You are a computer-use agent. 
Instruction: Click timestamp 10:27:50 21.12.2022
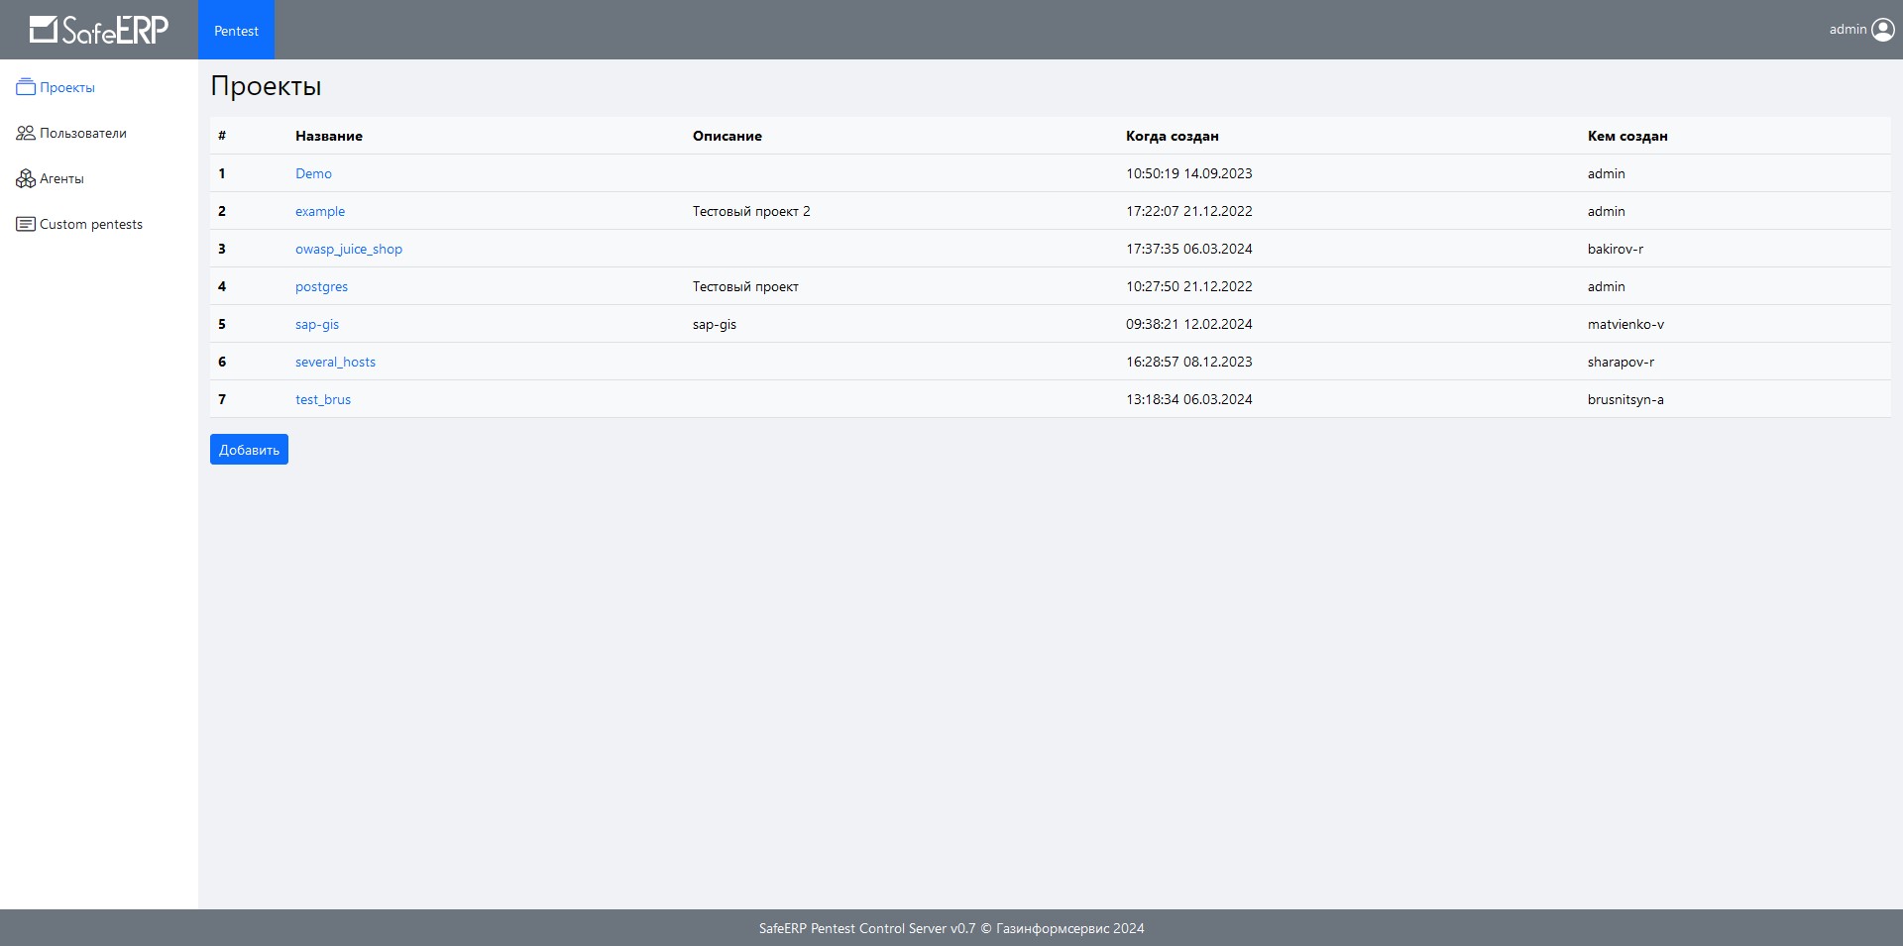[1189, 286]
